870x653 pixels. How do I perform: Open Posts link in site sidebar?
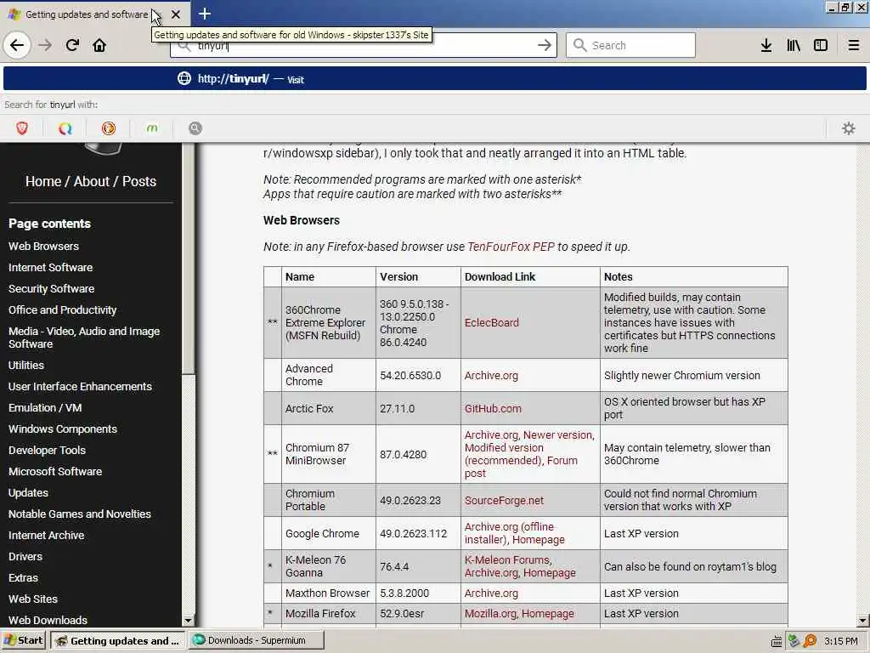pos(139,182)
